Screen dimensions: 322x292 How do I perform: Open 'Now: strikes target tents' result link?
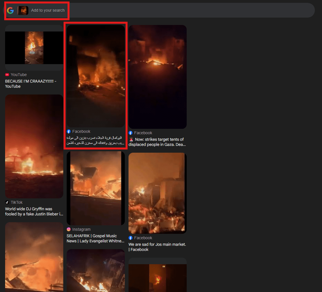pyautogui.click(x=157, y=142)
